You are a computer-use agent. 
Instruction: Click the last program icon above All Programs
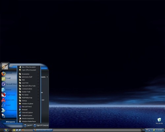coord(3,115)
